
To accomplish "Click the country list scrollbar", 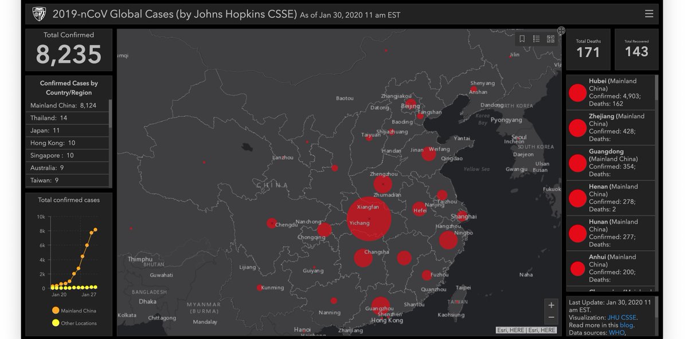I will point(110,113).
